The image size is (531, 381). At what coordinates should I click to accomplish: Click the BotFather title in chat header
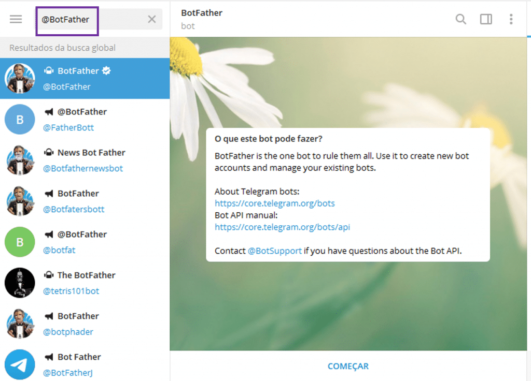202,13
